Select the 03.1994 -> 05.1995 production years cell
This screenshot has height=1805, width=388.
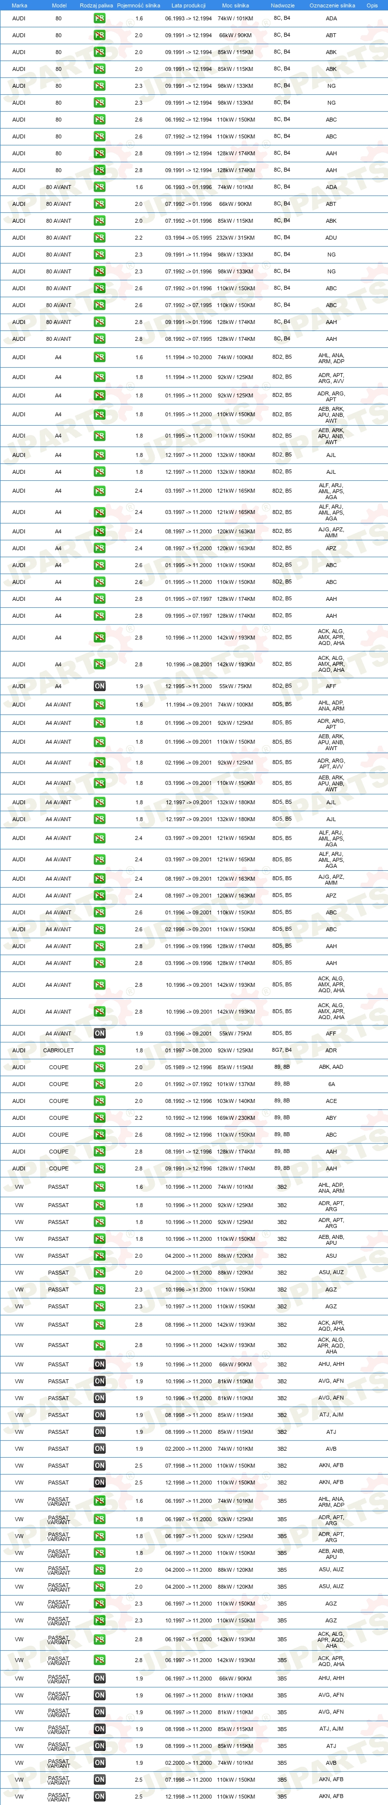click(x=189, y=238)
